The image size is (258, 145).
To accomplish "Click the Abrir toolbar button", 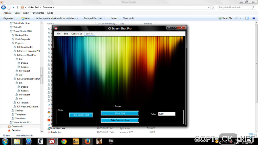I will click(x=26, y=18).
